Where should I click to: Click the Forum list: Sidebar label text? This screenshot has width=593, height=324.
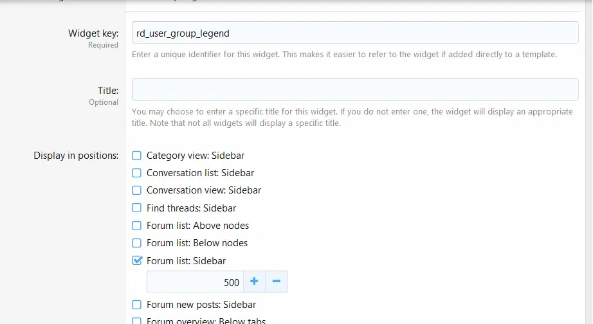pyautogui.click(x=186, y=261)
